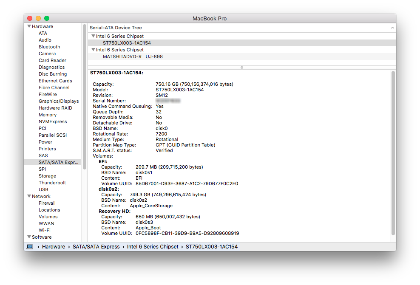Click the blurred serial number value

point(168,101)
